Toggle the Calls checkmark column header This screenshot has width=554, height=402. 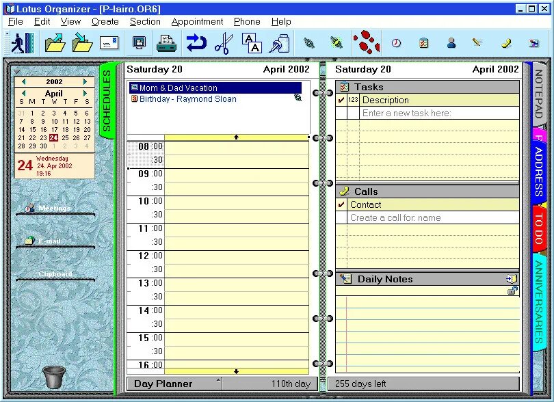point(341,204)
